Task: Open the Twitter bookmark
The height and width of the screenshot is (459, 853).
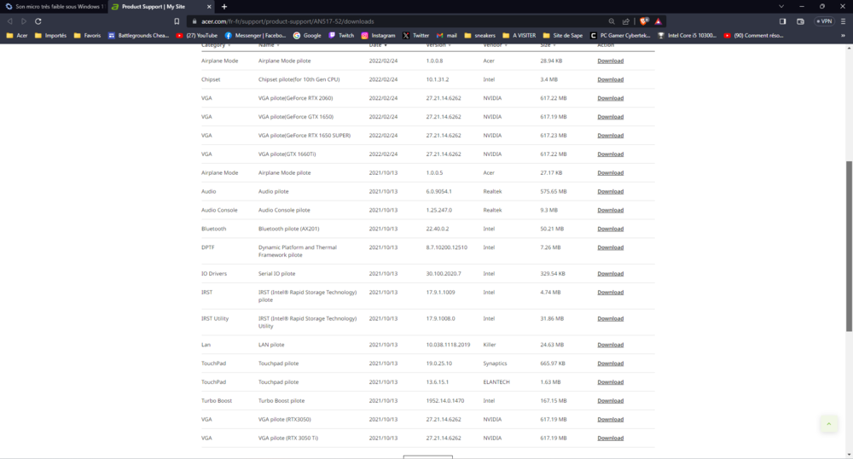Action: pos(416,35)
